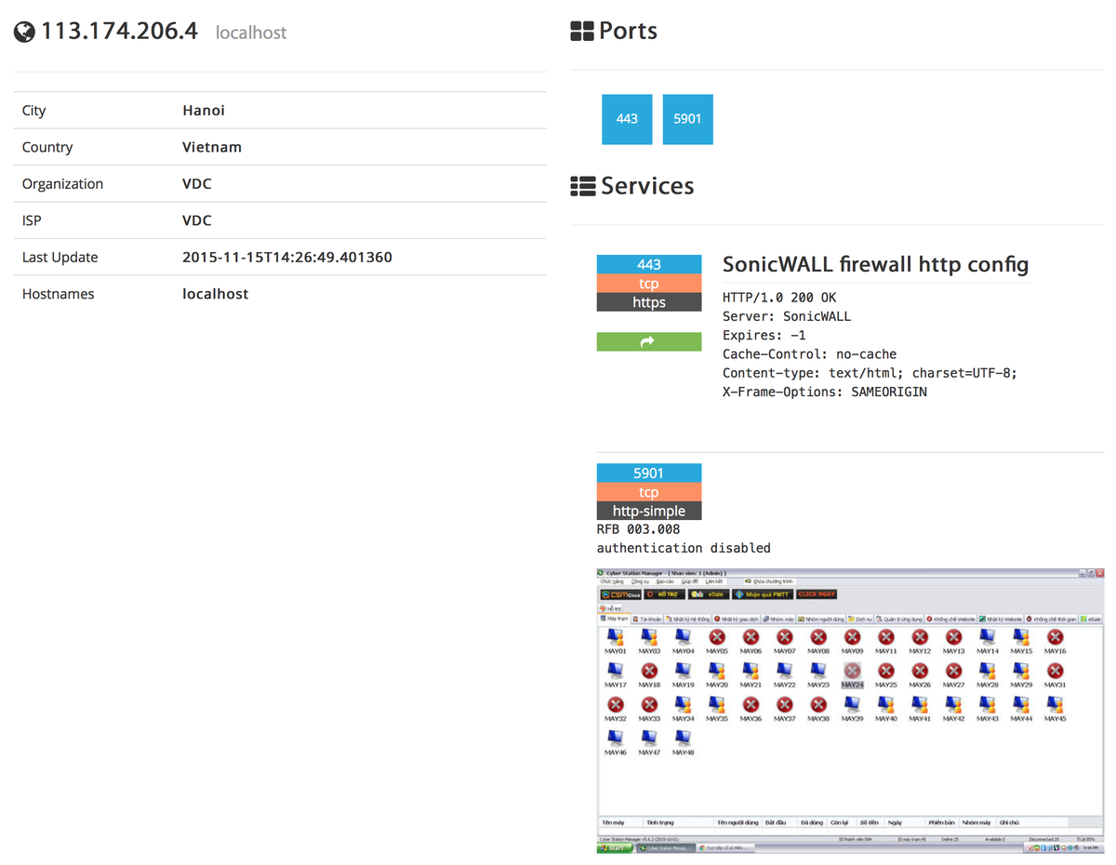Click the Chrome taskbar button

[725, 848]
